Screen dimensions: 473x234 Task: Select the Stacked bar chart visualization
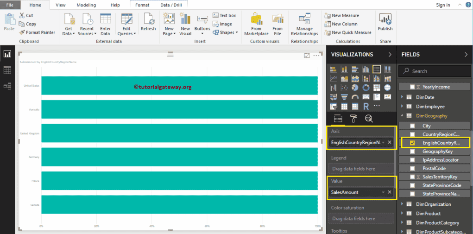[334, 70]
